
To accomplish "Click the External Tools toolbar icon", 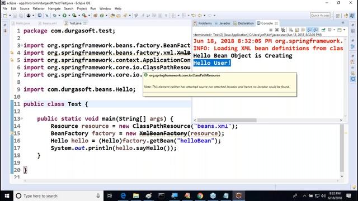I will pyautogui.click(x=84, y=16).
